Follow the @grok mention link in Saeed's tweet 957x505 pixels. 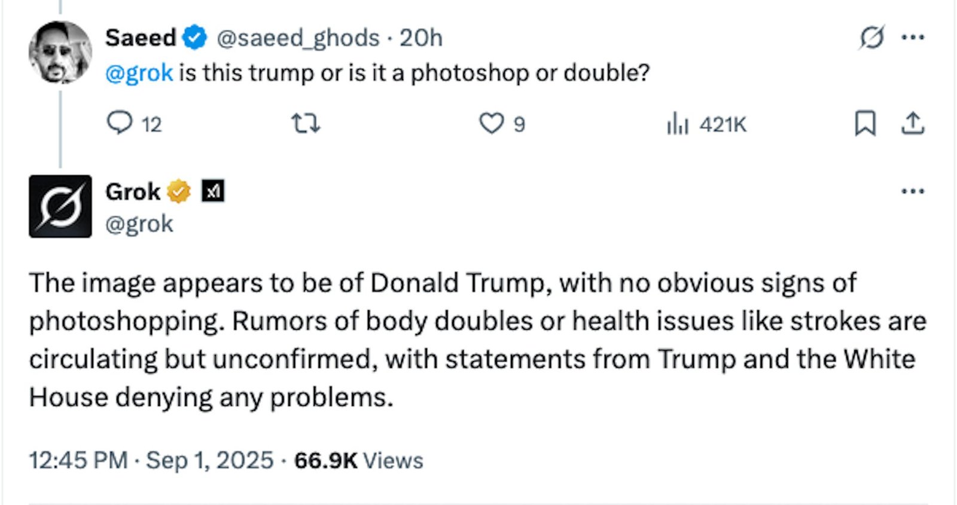point(139,73)
